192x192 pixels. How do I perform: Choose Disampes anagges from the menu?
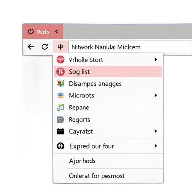click(108, 84)
